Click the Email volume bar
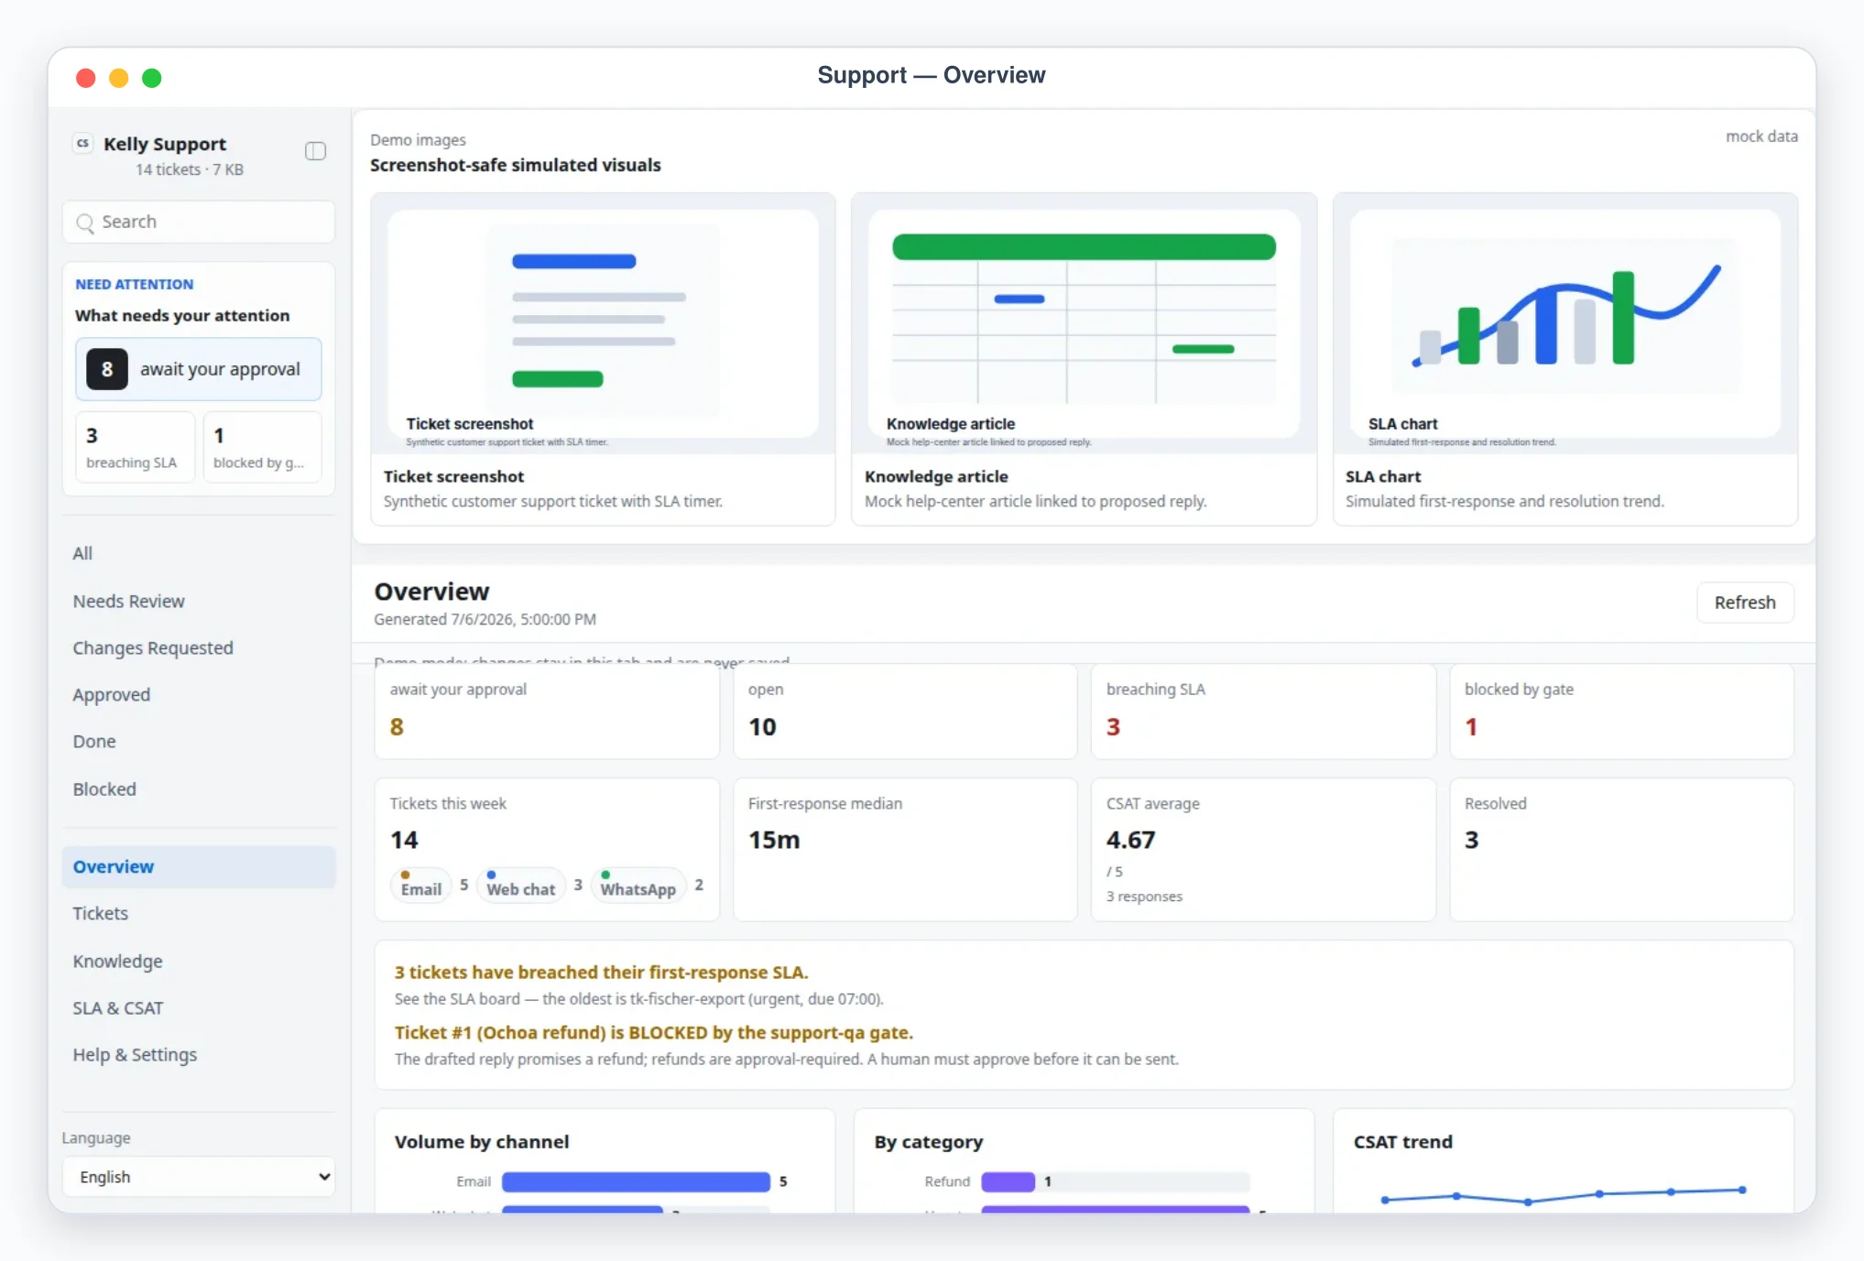 click(x=636, y=1181)
